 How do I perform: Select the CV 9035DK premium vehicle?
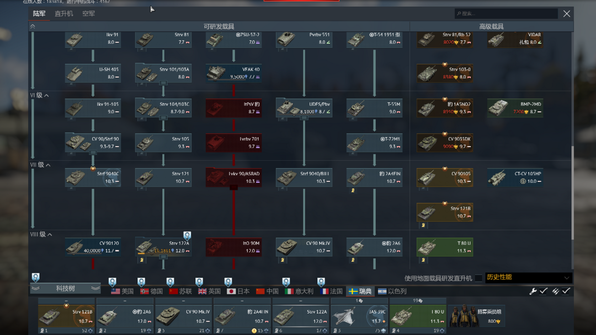(x=445, y=143)
